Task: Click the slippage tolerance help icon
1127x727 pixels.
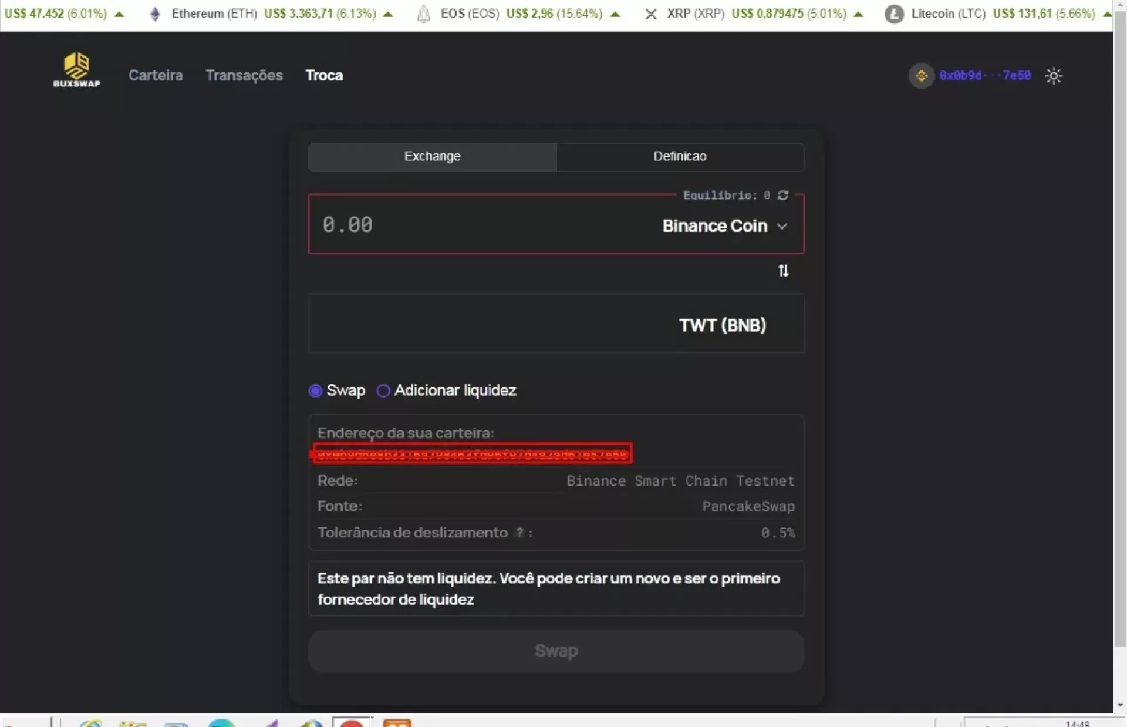Action: 519,533
